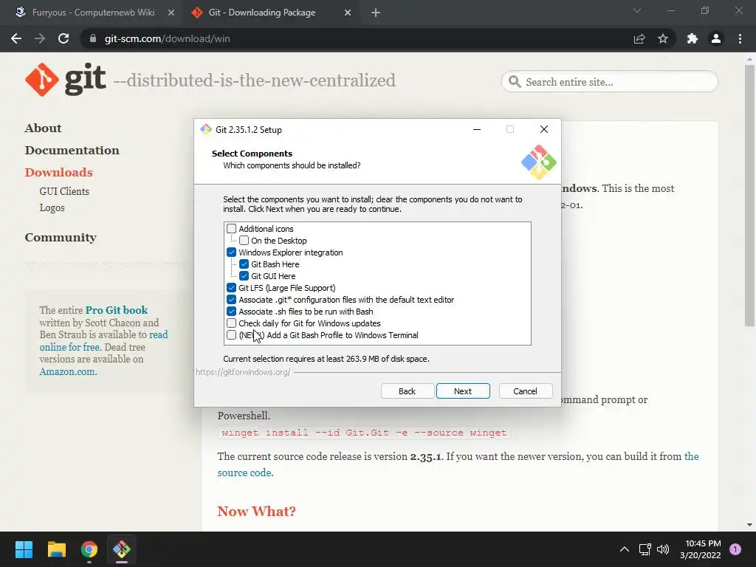Open Logos submenu link
The width and height of the screenshot is (756, 567).
click(x=52, y=207)
